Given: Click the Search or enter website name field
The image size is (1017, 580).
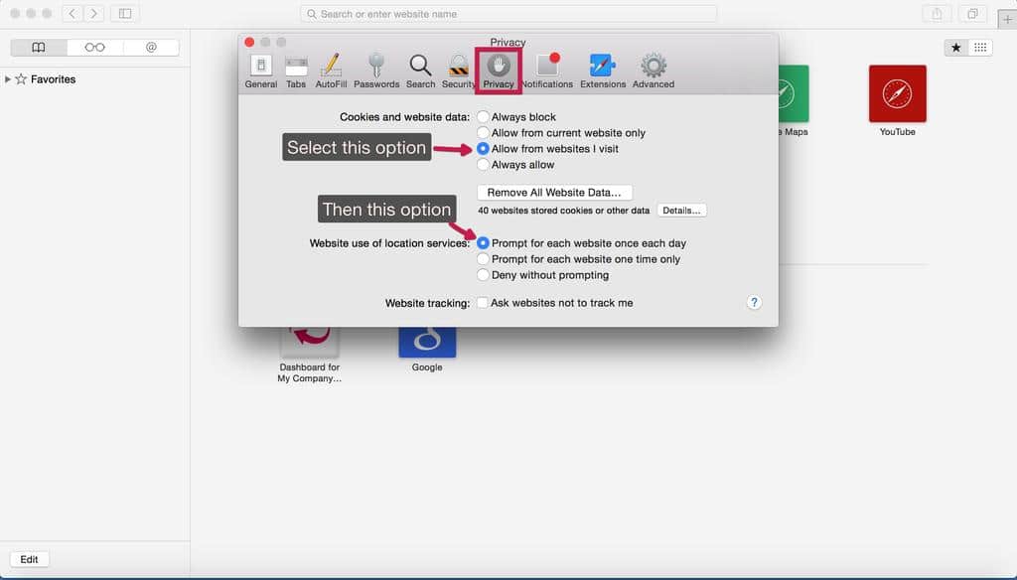Looking at the screenshot, I should point(508,14).
